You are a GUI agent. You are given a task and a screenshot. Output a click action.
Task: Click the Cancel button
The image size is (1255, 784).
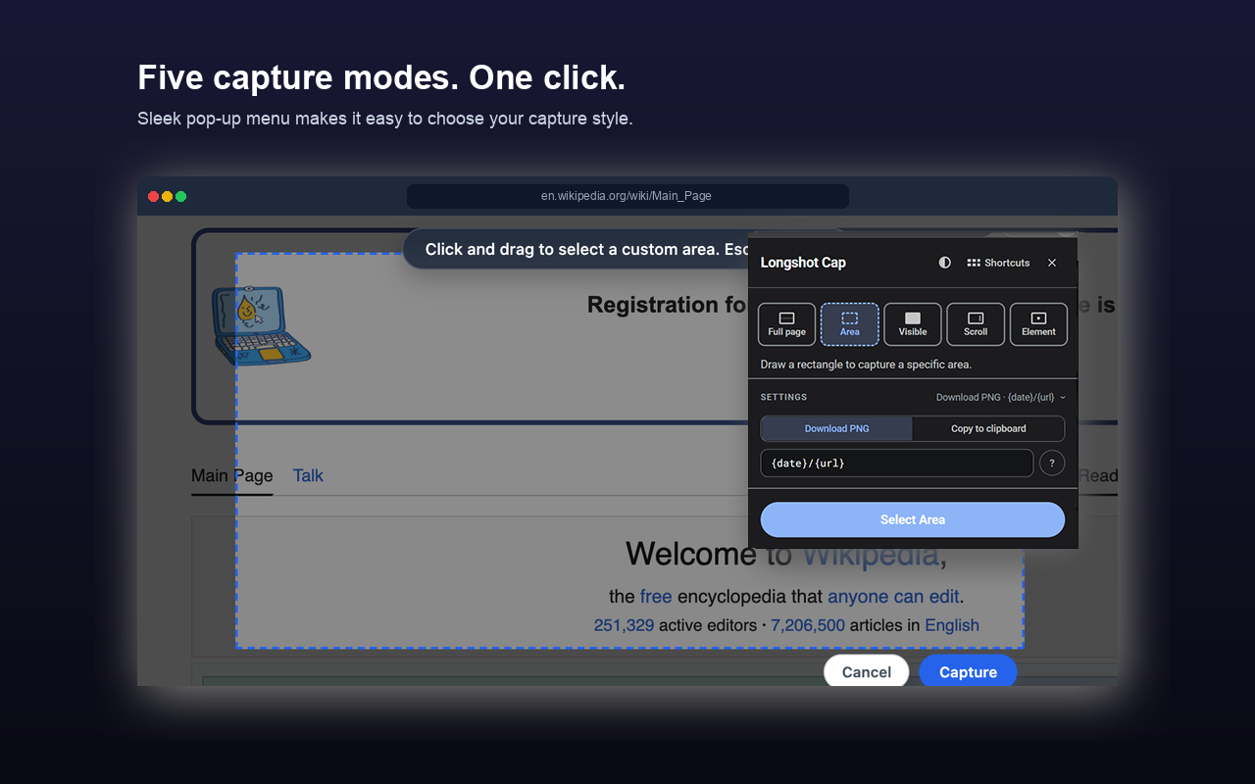pyautogui.click(x=867, y=671)
